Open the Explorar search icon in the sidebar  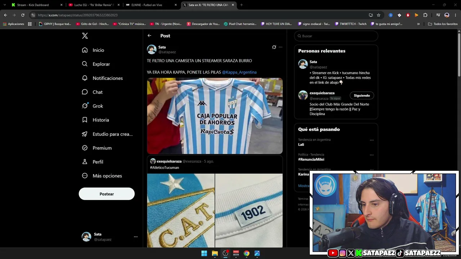click(85, 64)
